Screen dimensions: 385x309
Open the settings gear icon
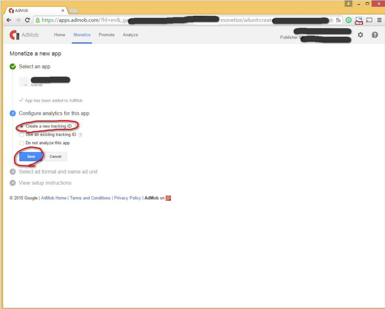360,35
